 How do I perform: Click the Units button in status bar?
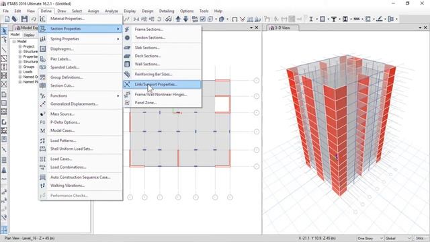tap(419, 238)
